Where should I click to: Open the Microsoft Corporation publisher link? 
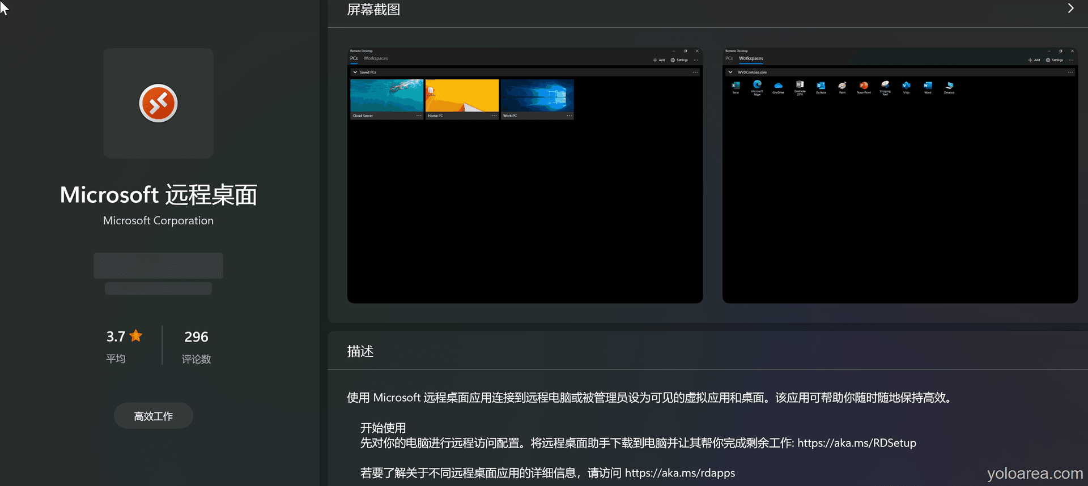(158, 220)
